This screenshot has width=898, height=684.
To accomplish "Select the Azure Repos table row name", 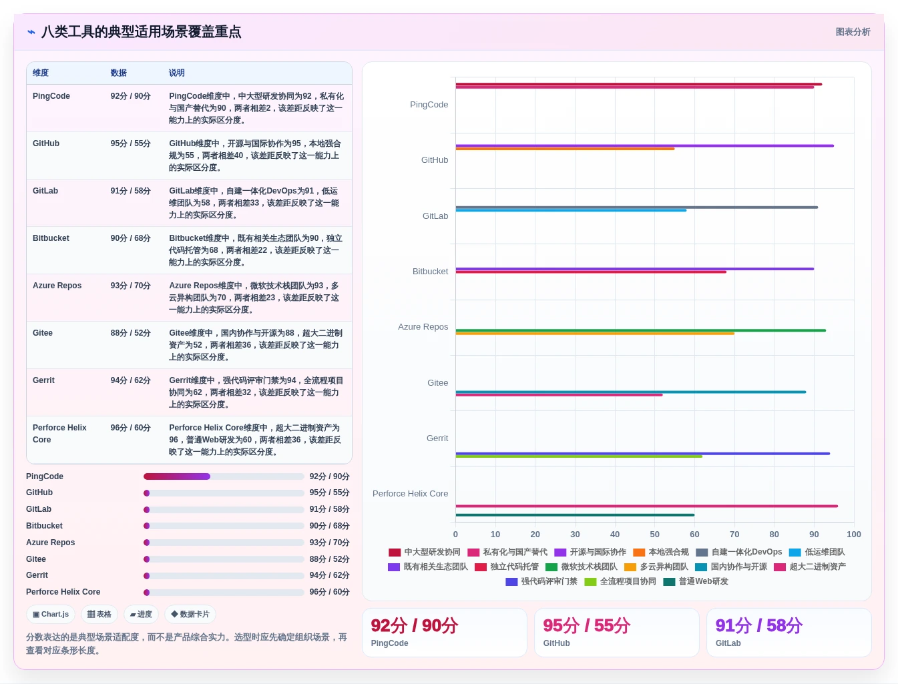I will (x=57, y=286).
